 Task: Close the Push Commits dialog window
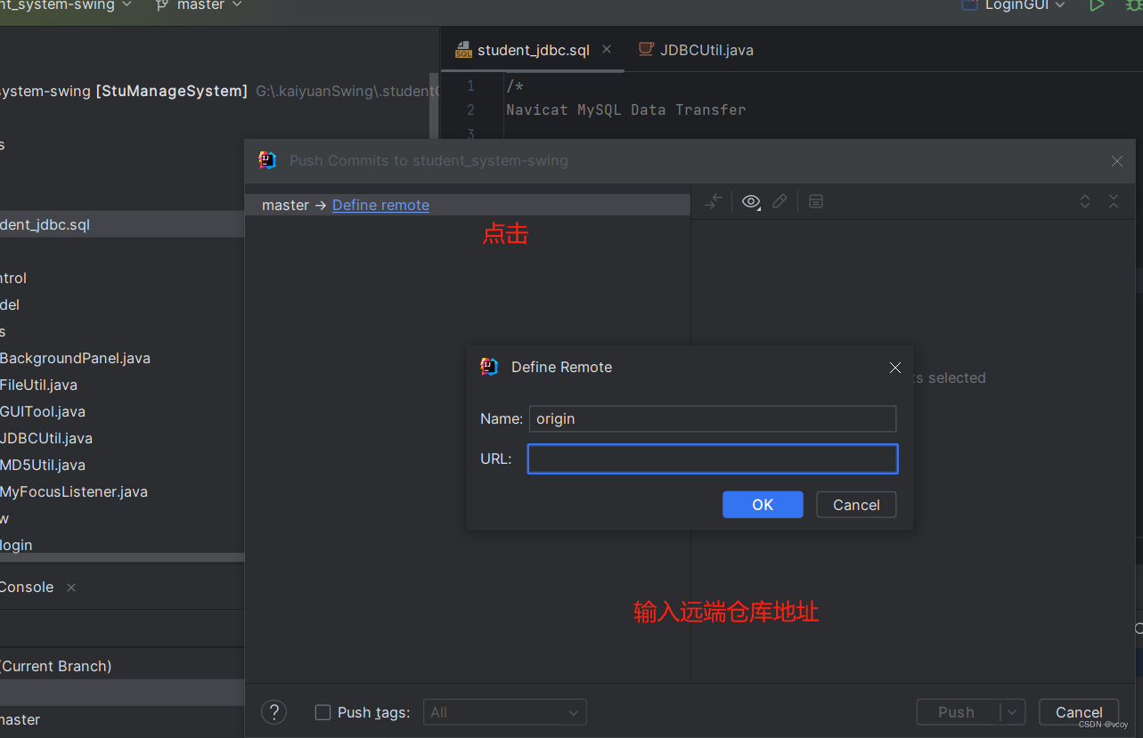pos(1117,161)
